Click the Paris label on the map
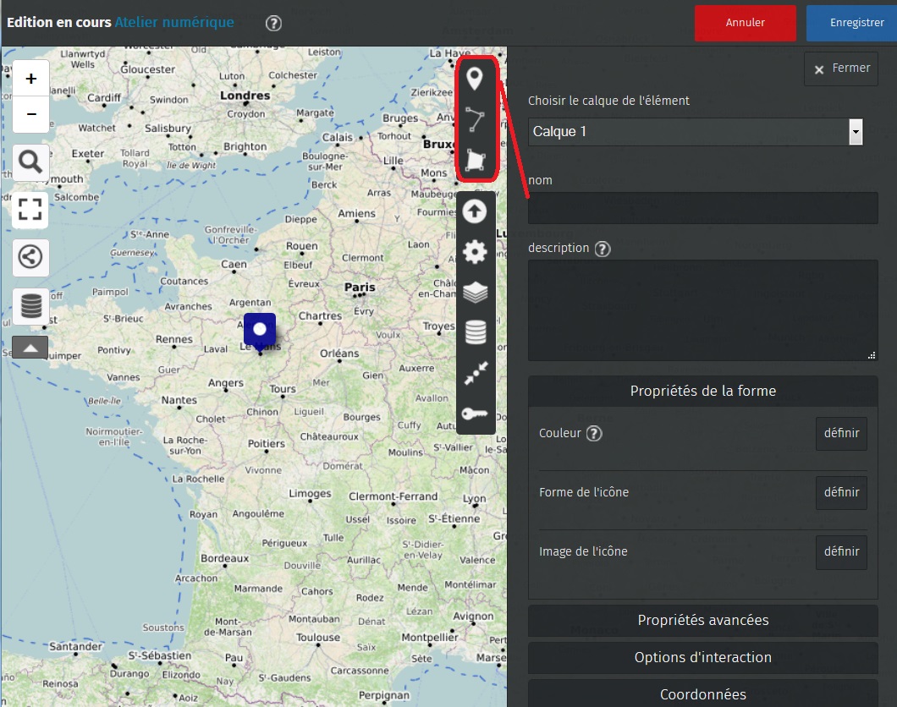 click(360, 287)
